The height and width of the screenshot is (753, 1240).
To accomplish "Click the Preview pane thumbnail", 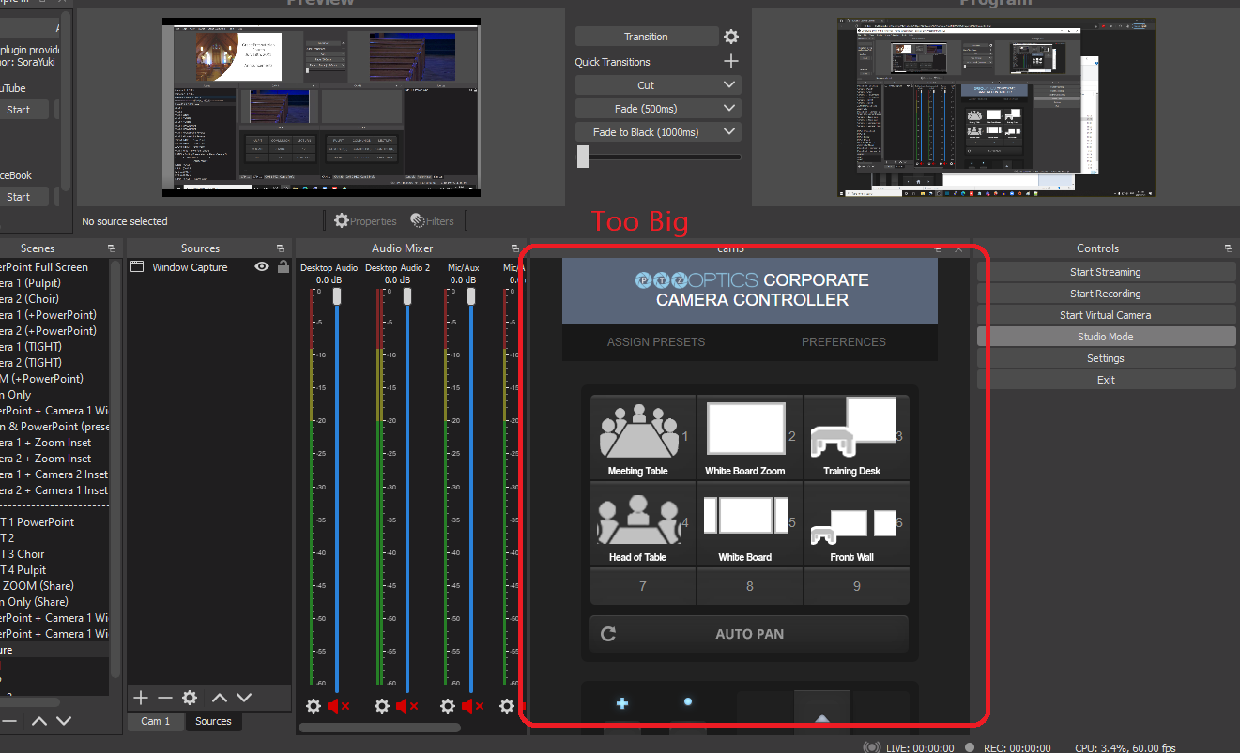I will (321, 108).
